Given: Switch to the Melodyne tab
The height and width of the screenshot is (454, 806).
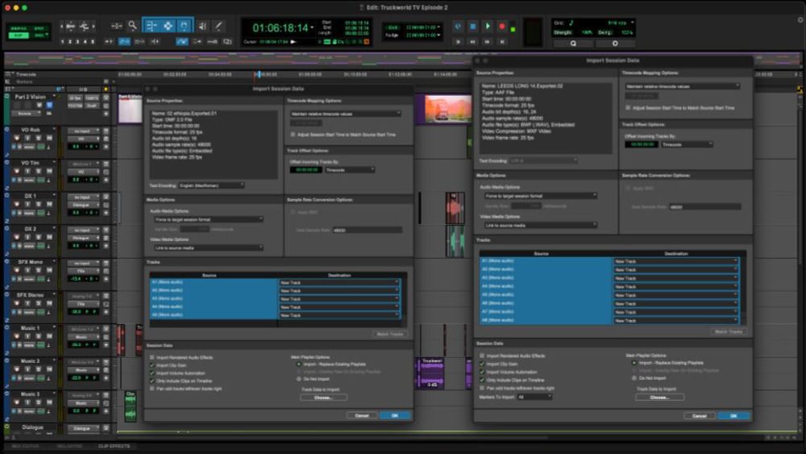Looking at the screenshot, I should coord(69,446).
